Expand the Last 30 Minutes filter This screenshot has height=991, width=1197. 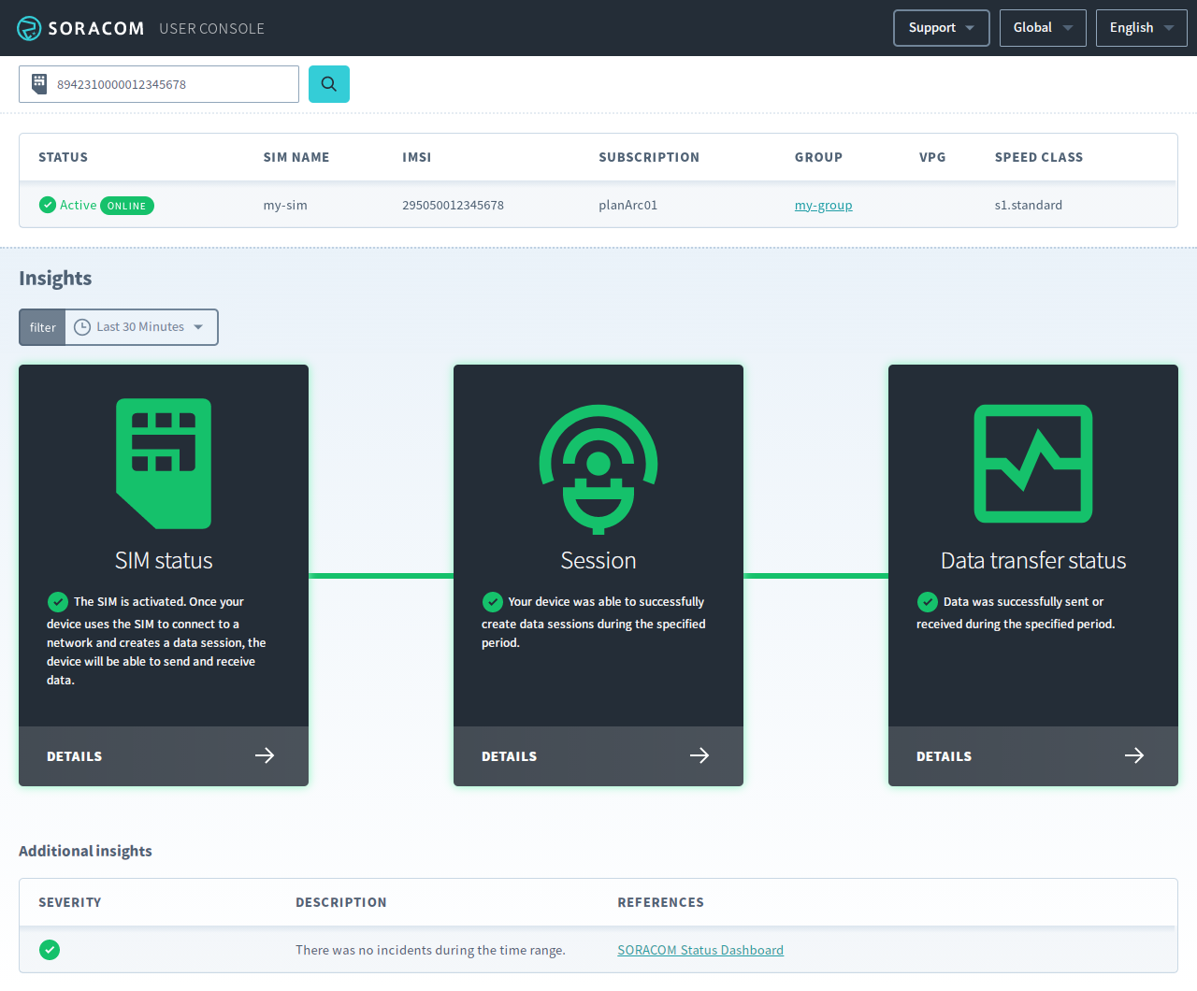[x=140, y=327]
